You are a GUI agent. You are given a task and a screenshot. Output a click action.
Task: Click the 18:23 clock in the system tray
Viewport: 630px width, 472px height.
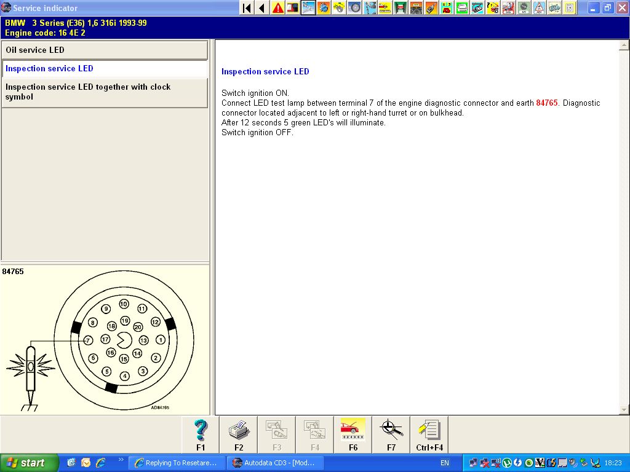613,463
